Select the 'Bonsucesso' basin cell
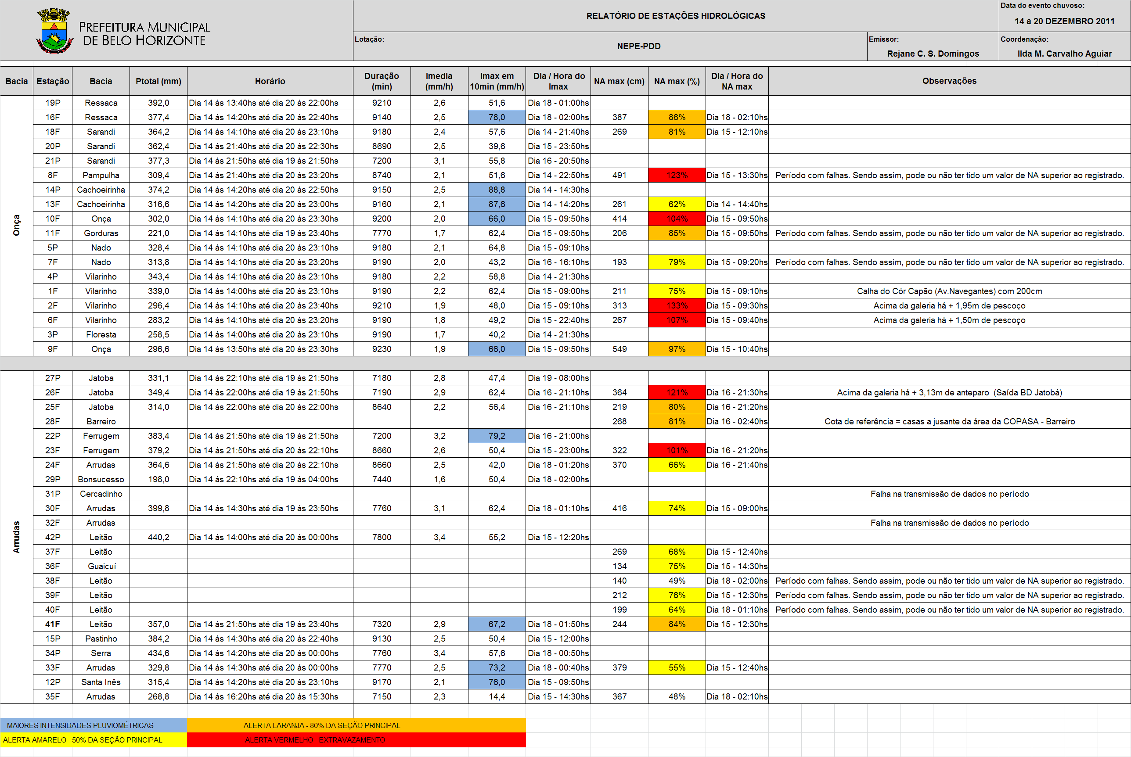The image size is (1131, 757). coord(101,479)
